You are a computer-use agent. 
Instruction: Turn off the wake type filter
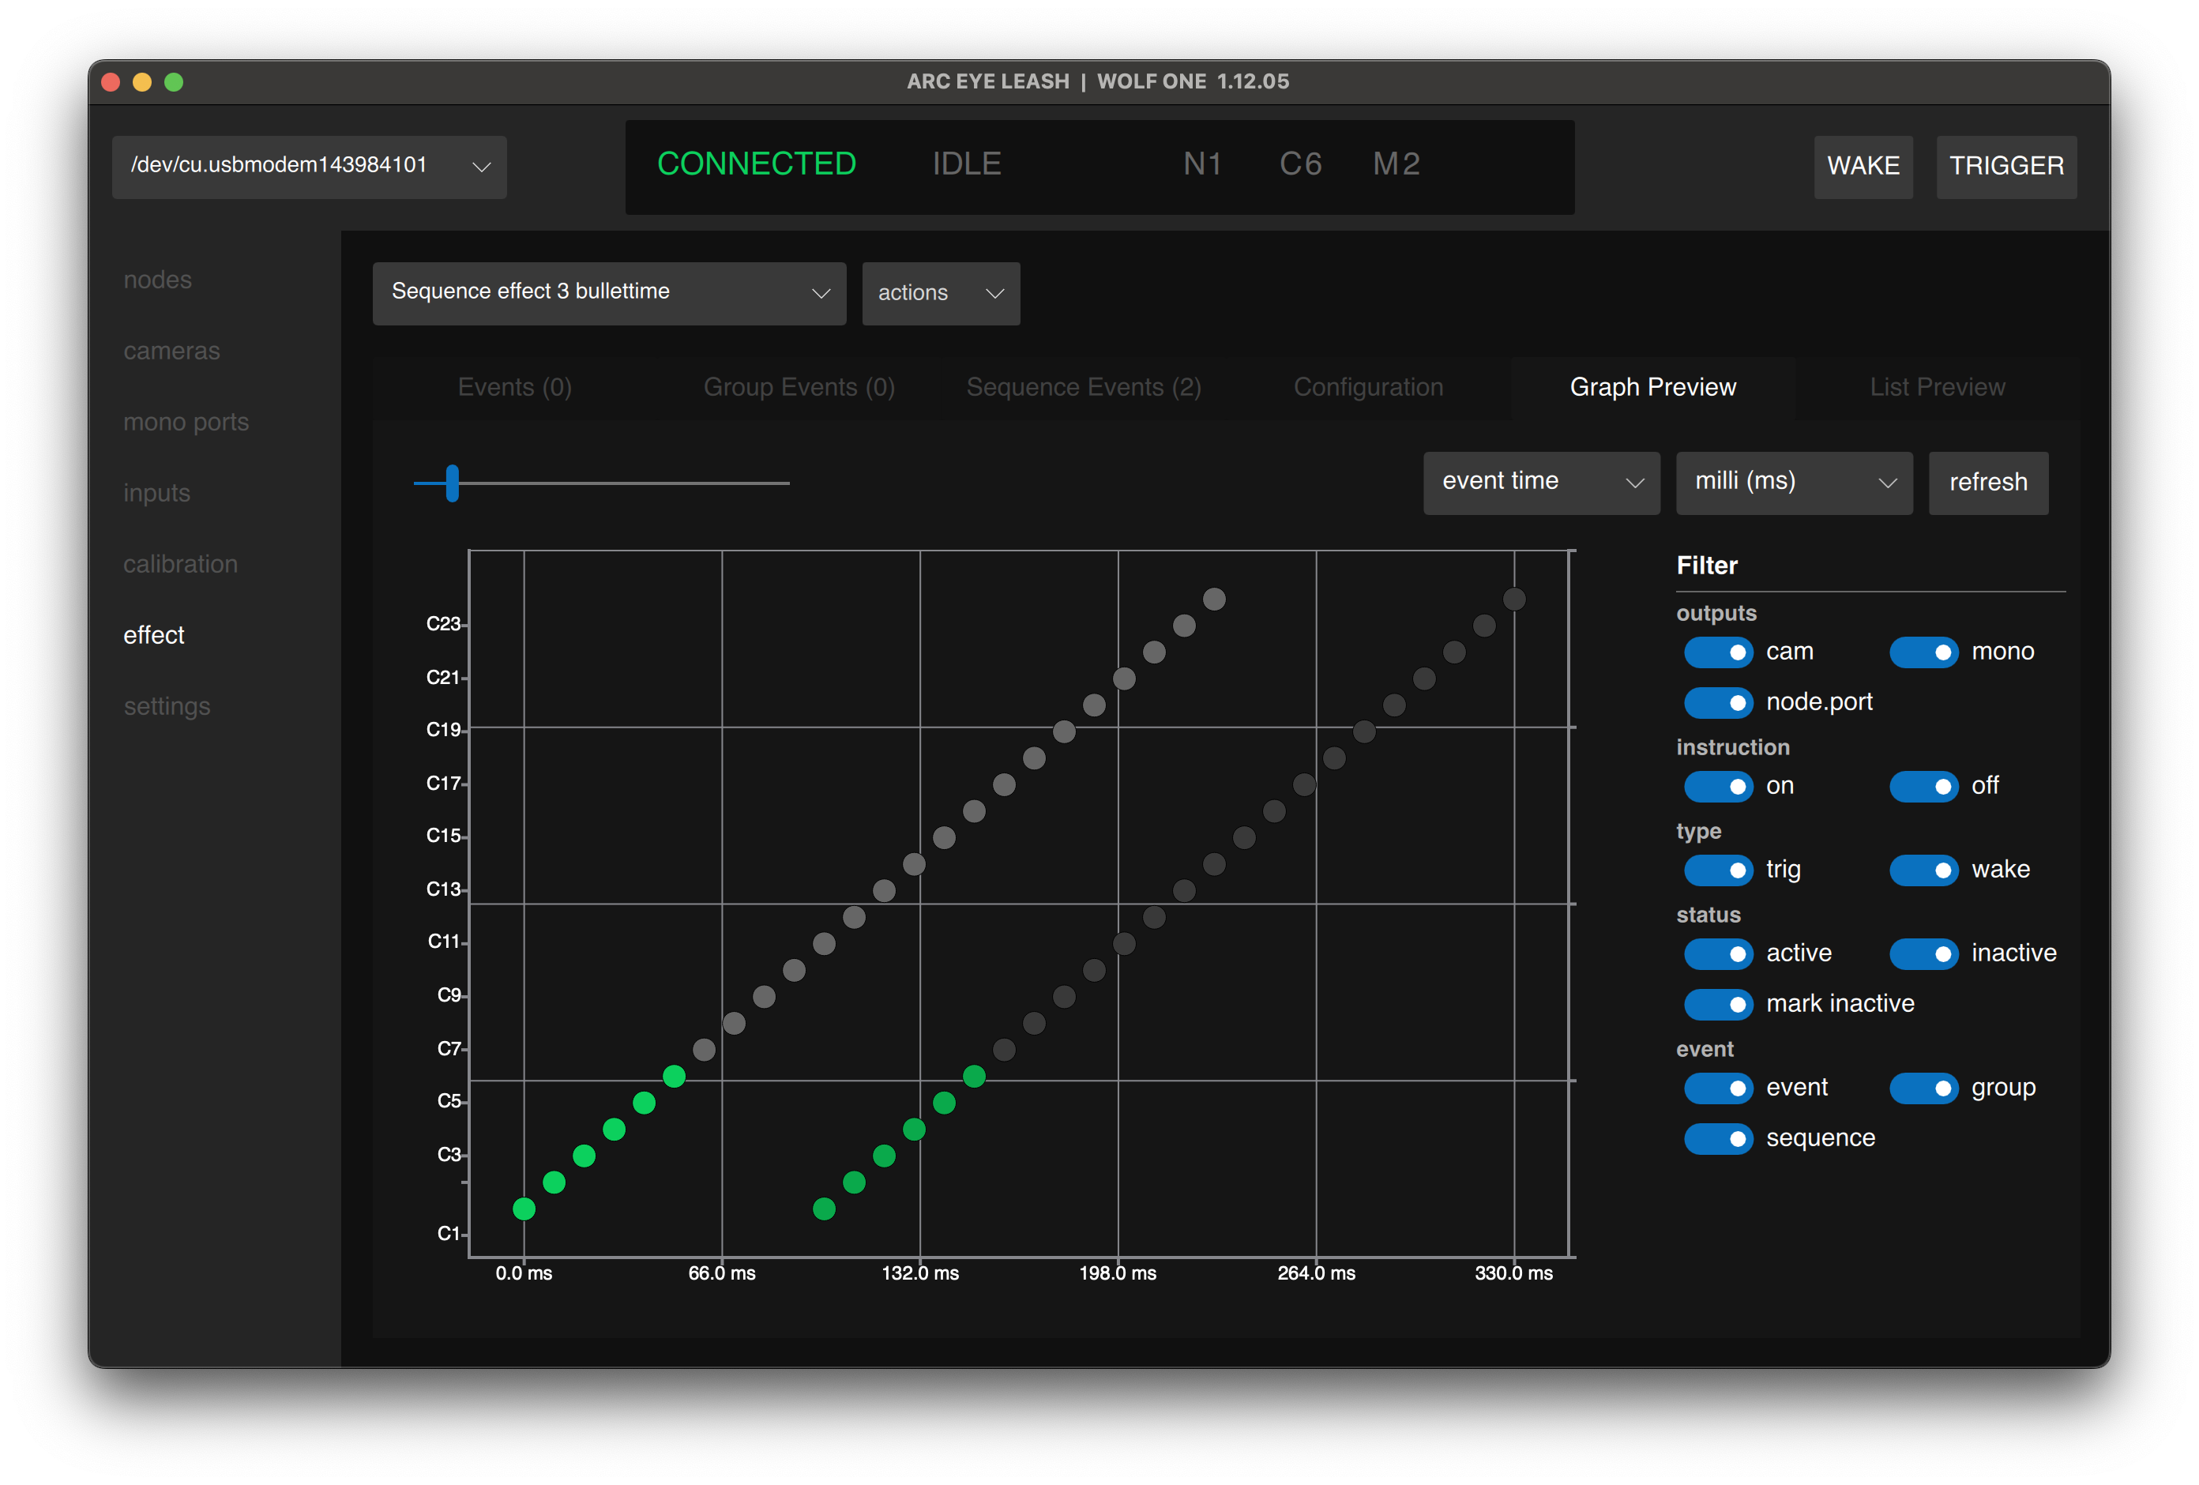pyautogui.click(x=1923, y=870)
